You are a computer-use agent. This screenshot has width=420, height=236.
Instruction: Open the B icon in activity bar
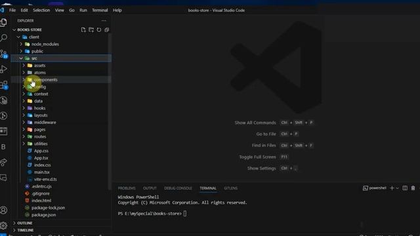[x=3, y=147]
